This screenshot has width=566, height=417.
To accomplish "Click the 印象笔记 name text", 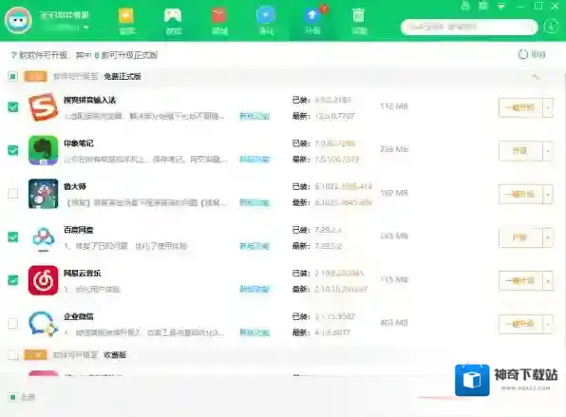I will pos(78,143).
